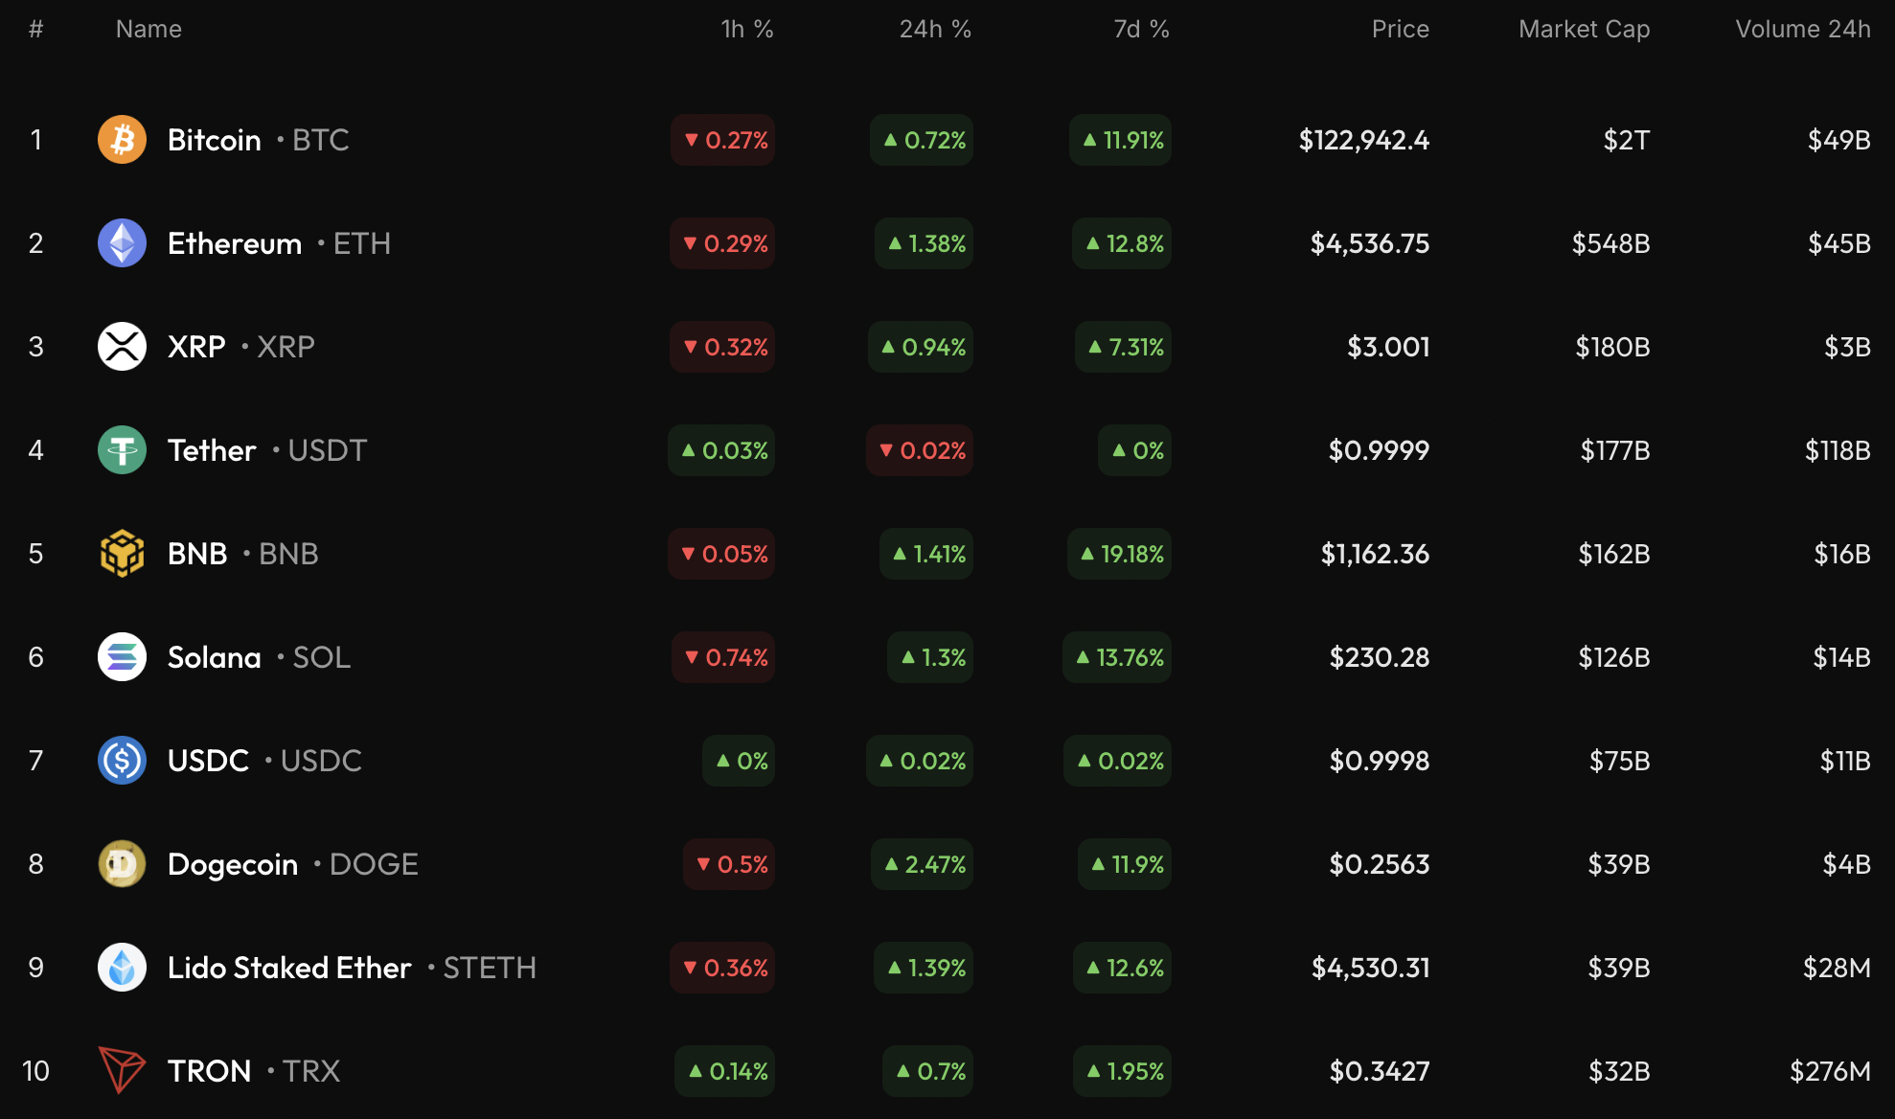1895x1119 pixels.
Task: Click the BNB logo icon
Action: (122, 554)
